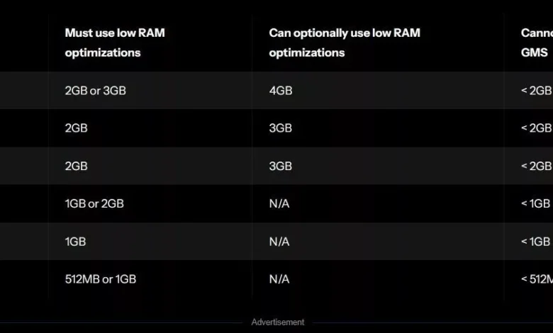Screen dimensions: 553x333
Task: Click the 'Must use low RAM optimizations' header
Action: click(x=115, y=43)
